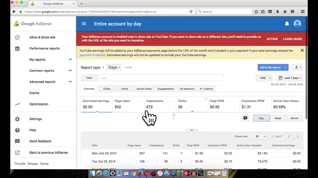Image resolution: width=318 pixels, height=178 pixels.
Task: Reload the page in the browser
Action: click(191, 11)
